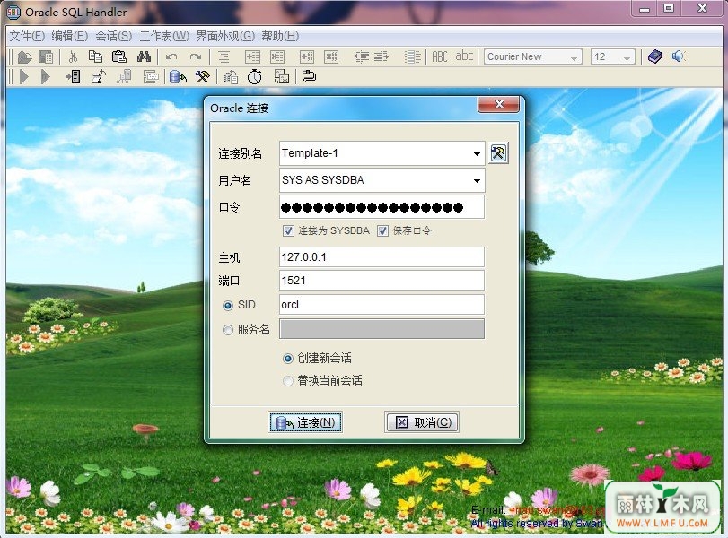
Task: Click the add line comment icon
Action: pyautogui.click(x=252, y=56)
